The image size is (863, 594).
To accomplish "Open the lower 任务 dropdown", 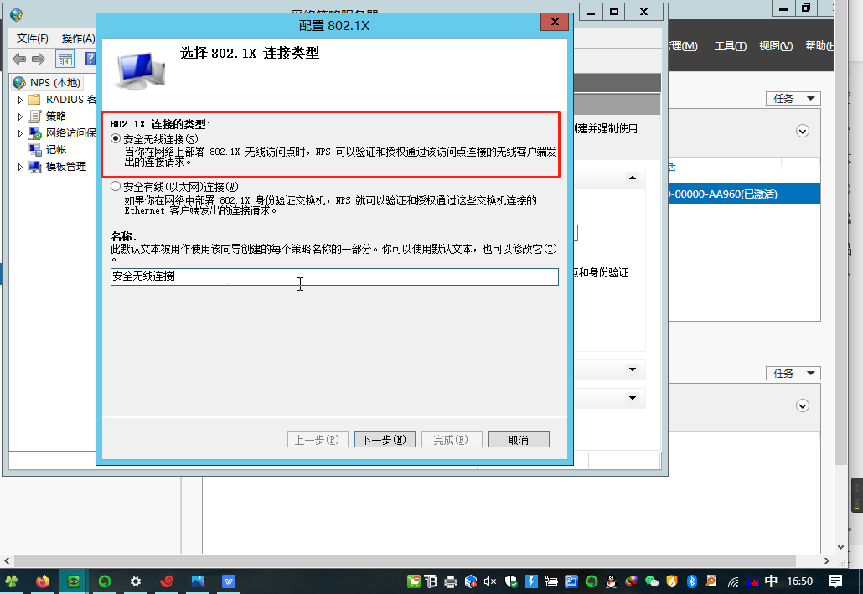I will point(793,374).
